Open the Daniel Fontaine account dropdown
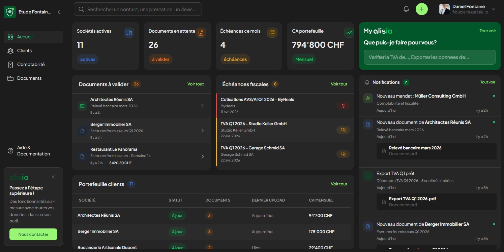Viewport: 504px width, 252px height. pyautogui.click(x=494, y=9)
